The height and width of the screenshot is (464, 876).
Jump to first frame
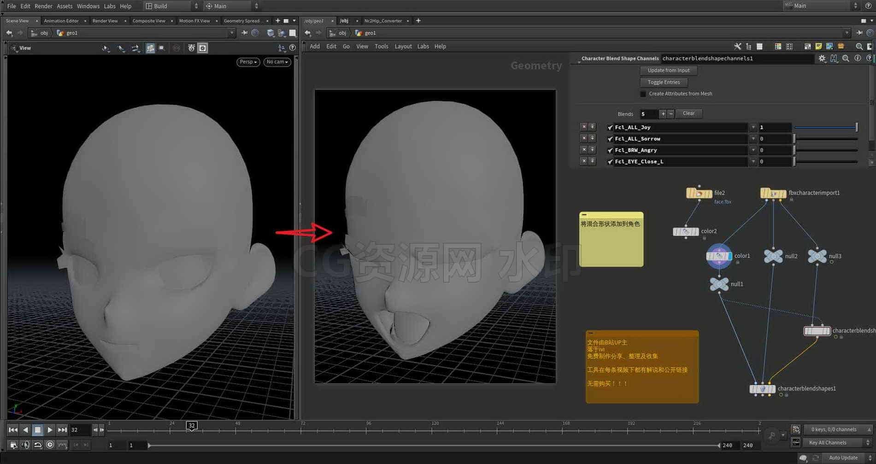(13, 430)
